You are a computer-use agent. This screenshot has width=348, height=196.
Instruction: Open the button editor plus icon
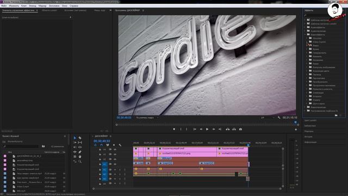(296, 130)
